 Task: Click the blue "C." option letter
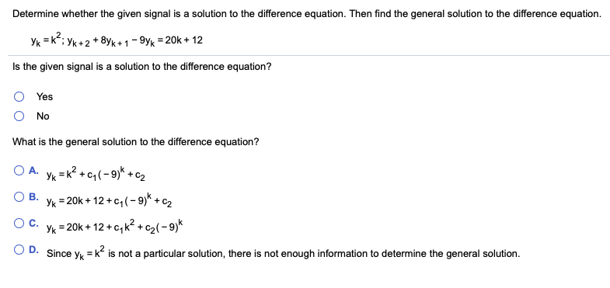coord(33,223)
